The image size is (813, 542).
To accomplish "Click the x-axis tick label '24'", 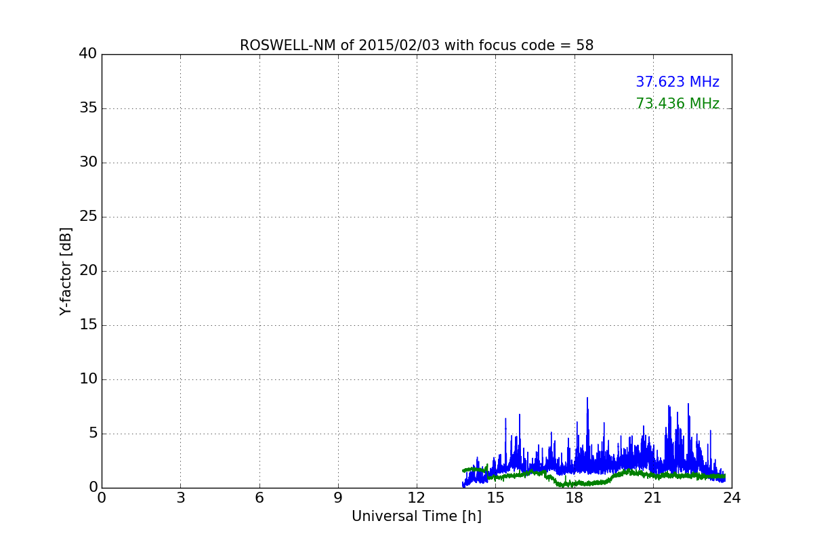I will [x=732, y=498].
